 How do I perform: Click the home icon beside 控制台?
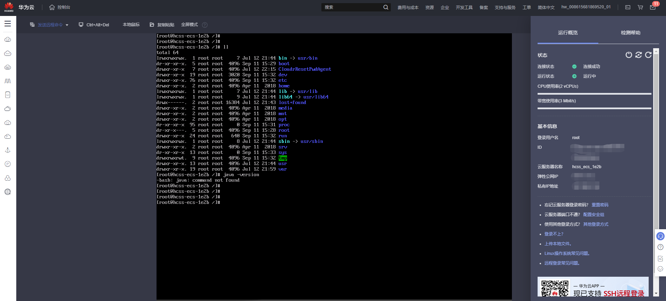(x=52, y=7)
